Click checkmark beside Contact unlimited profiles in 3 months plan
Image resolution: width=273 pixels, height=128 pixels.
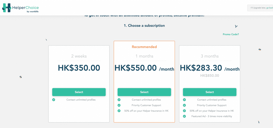tap(184, 100)
